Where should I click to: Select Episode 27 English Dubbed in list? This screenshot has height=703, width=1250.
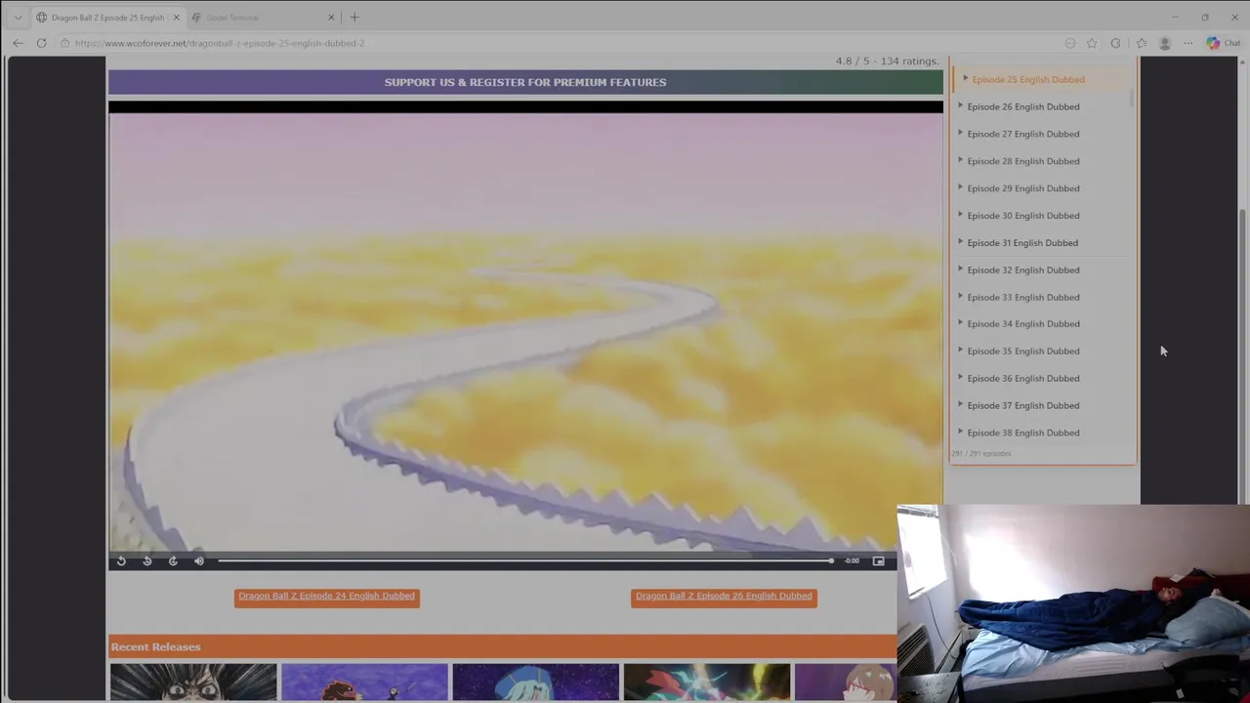tap(1023, 134)
